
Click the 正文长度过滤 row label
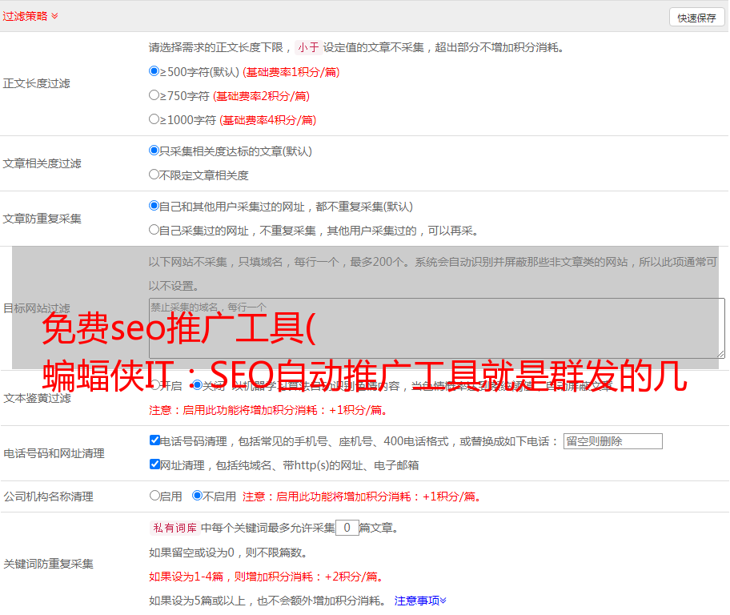pos(36,83)
